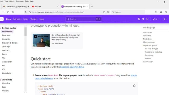
Task: Go to Themes in navbar
Action: click(x=34, y=19)
